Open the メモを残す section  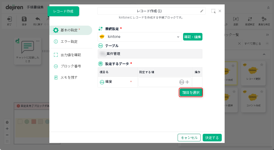[69, 77]
